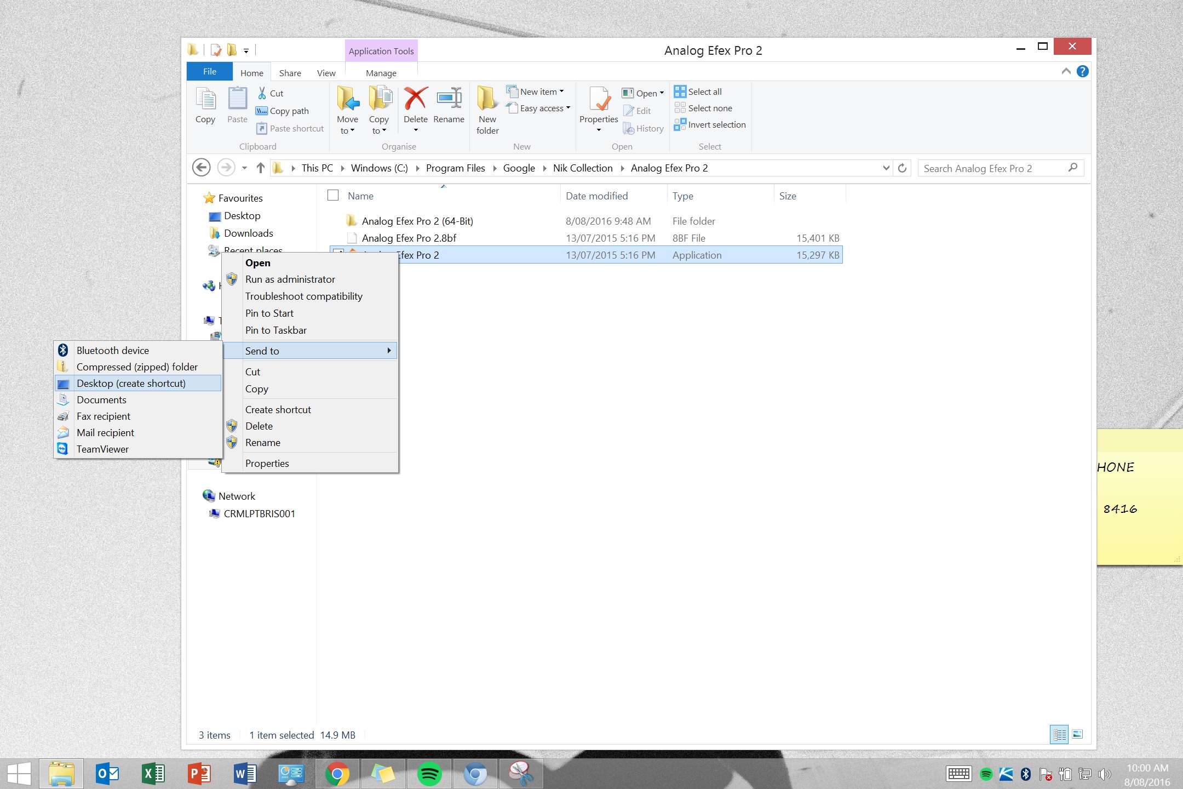Click Invert selection in ribbon
The width and height of the screenshot is (1183, 789).
coord(710,124)
